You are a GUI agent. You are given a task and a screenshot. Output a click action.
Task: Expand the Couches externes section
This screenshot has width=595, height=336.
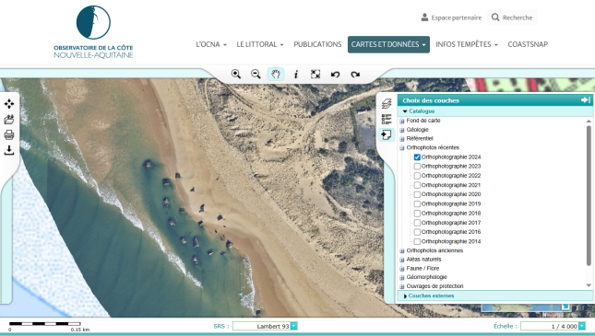coord(431,295)
